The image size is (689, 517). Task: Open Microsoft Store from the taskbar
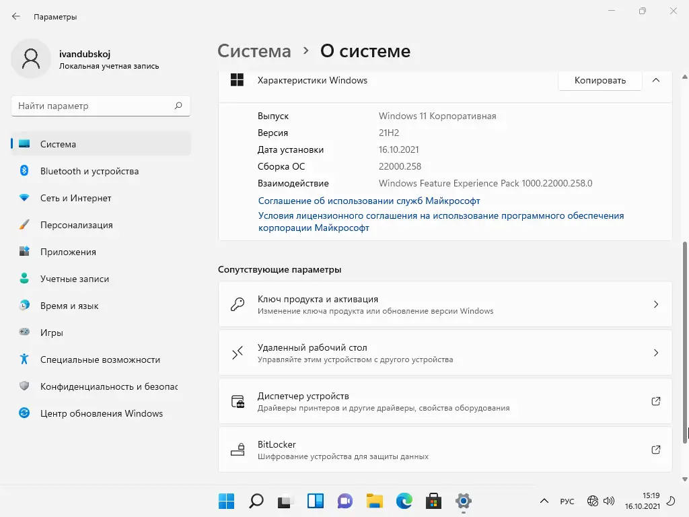click(434, 501)
